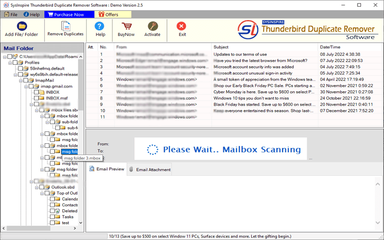This screenshot has height=240, width=384.
Task: Click the INBOX.msf folder icon
Action: 42,98
